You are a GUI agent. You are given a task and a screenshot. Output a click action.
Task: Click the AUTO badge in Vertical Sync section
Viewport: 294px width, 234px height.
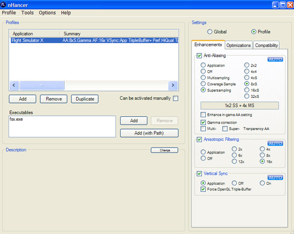[x=275, y=176]
